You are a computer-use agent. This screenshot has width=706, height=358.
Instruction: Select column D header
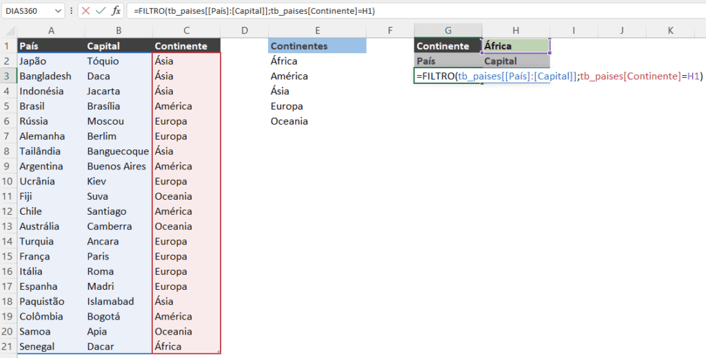[x=245, y=30]
